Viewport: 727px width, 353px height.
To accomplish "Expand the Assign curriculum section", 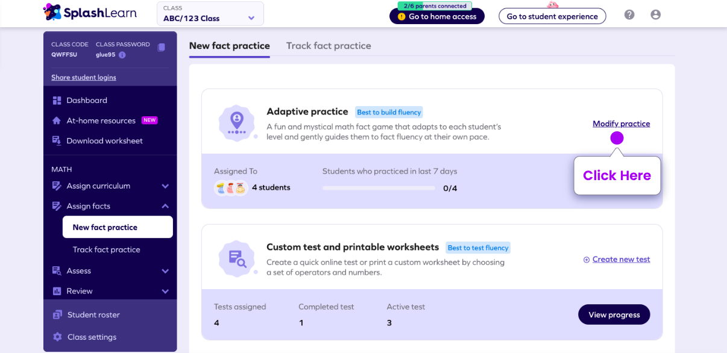I will click(110, 186).
